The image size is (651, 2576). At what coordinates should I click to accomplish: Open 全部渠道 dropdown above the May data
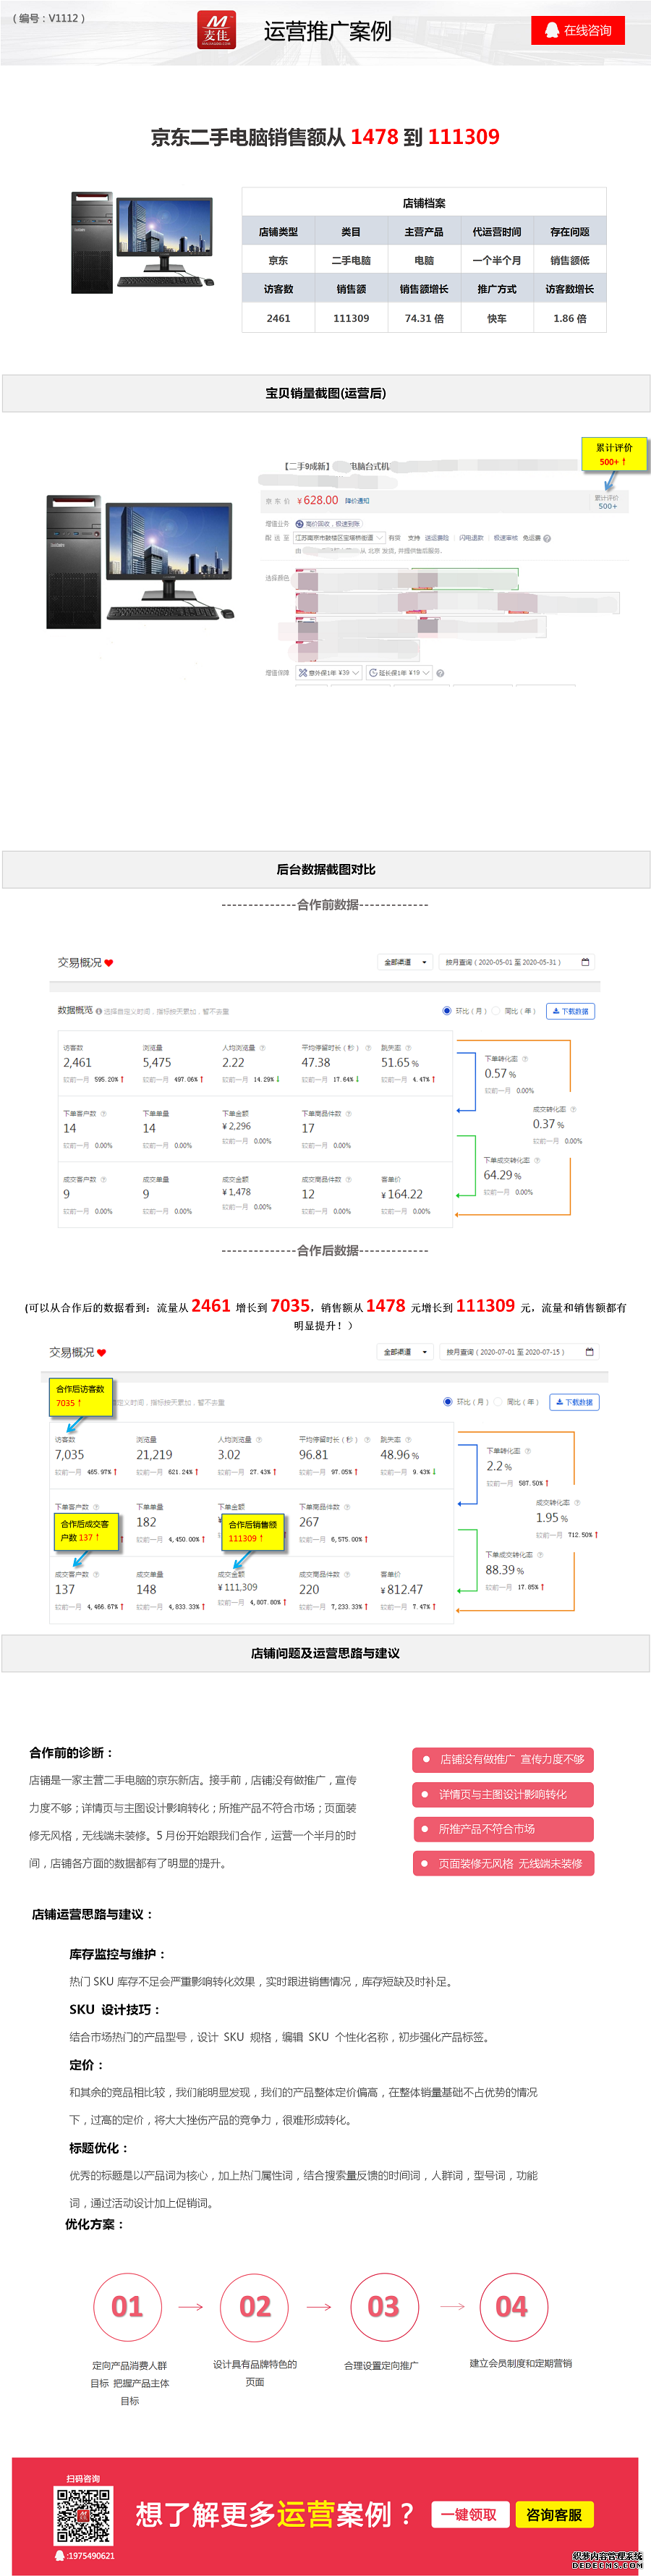(405, 962)
